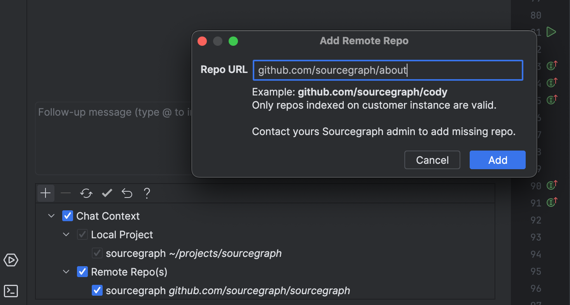The height and width of the screenshot is (305, 570).
Task: Click the green run gutter arrow
Action: coord(551,32)
